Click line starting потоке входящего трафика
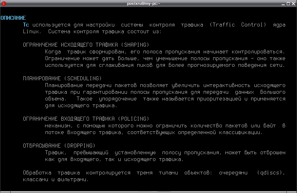The image size is (297, 193). [154, 132]
